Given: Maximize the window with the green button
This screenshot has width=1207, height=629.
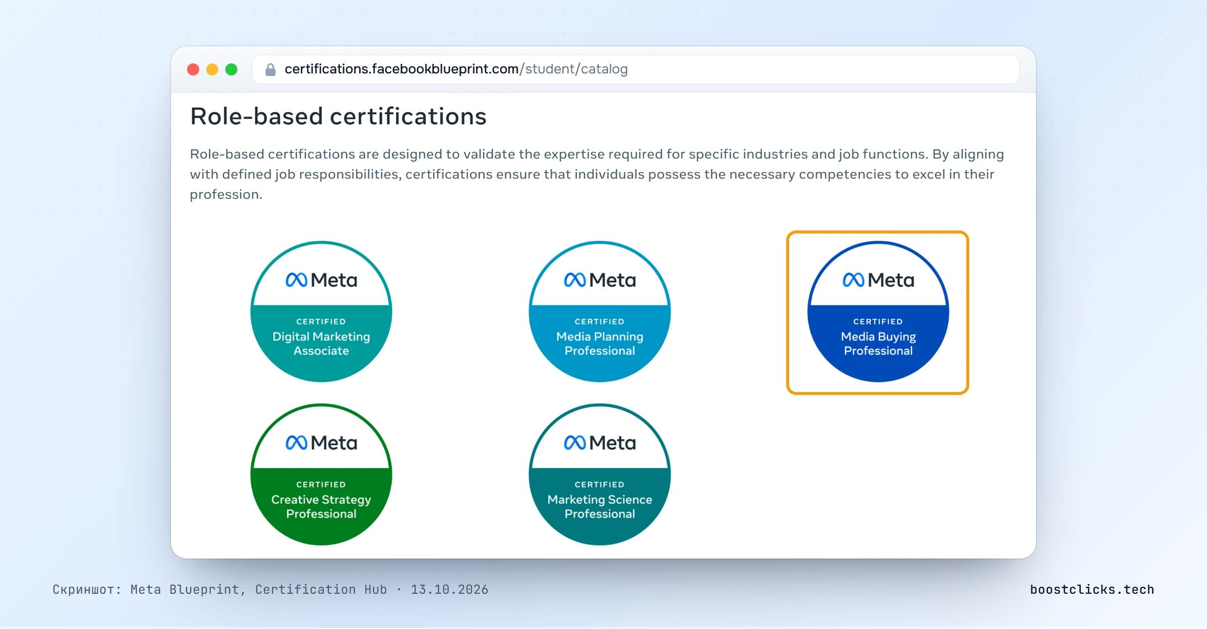Looking at the screenshot, I should coord(231,69).
